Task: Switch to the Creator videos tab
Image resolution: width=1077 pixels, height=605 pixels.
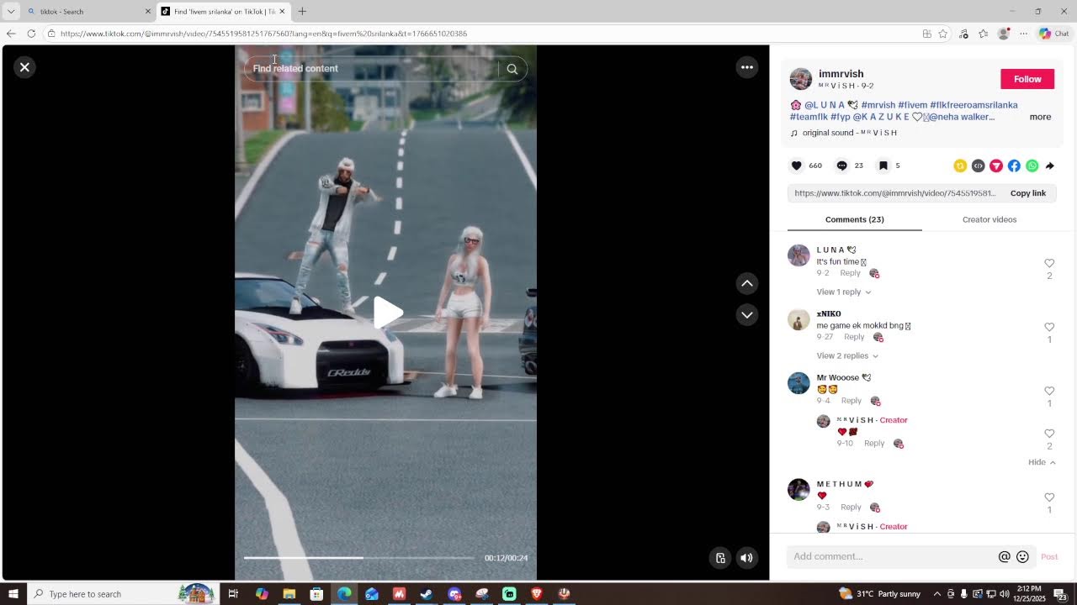Action: [x=989, y=219]
